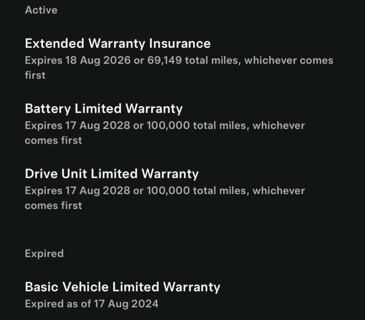
Task: Tap "Expired as of 17 Aug 2024" text
Action: tap(91, 304)
